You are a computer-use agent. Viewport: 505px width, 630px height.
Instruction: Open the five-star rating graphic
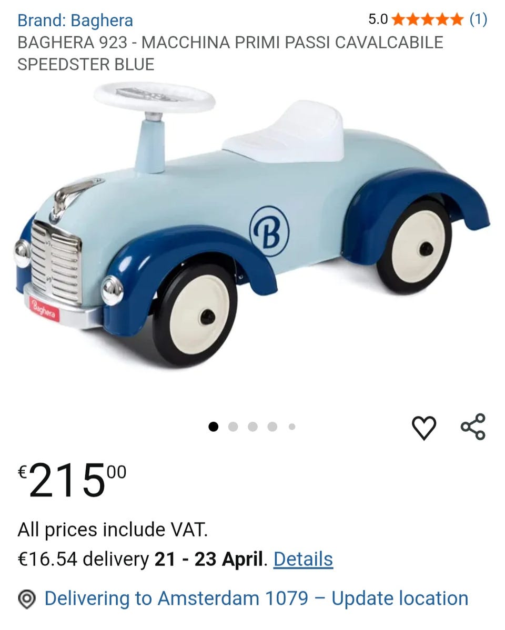click(427, 19)
